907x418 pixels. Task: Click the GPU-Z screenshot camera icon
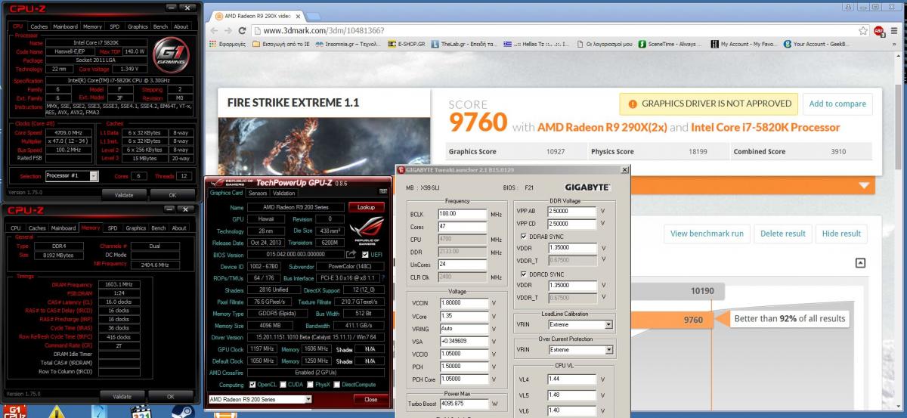[x=383, y=193]
